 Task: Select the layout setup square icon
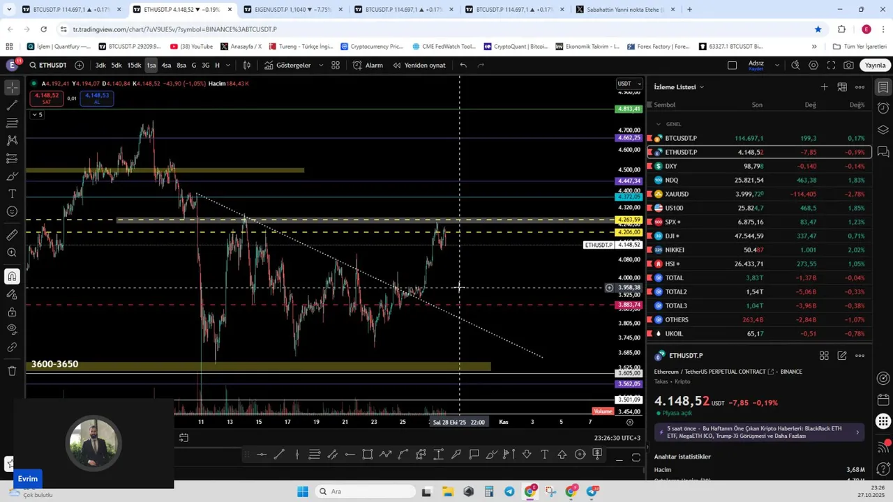732,65
